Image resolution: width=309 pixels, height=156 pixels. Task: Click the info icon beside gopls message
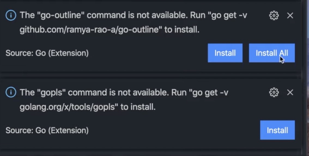coord(11,93)
